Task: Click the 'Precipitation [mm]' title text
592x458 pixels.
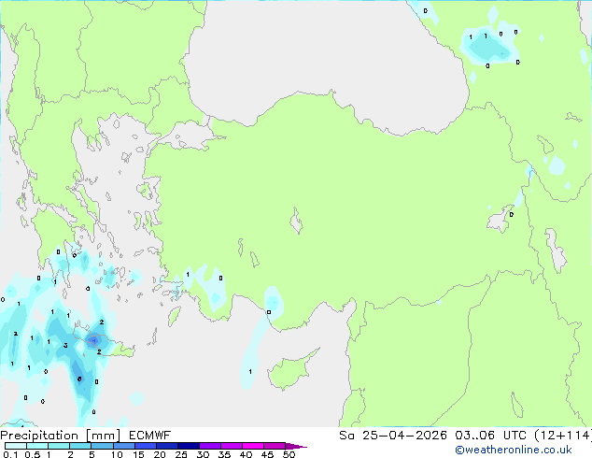Action: point(61,436)
